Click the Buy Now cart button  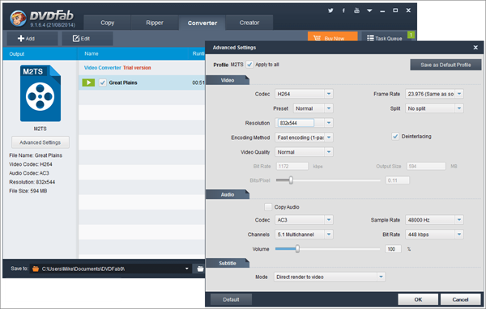333,37
